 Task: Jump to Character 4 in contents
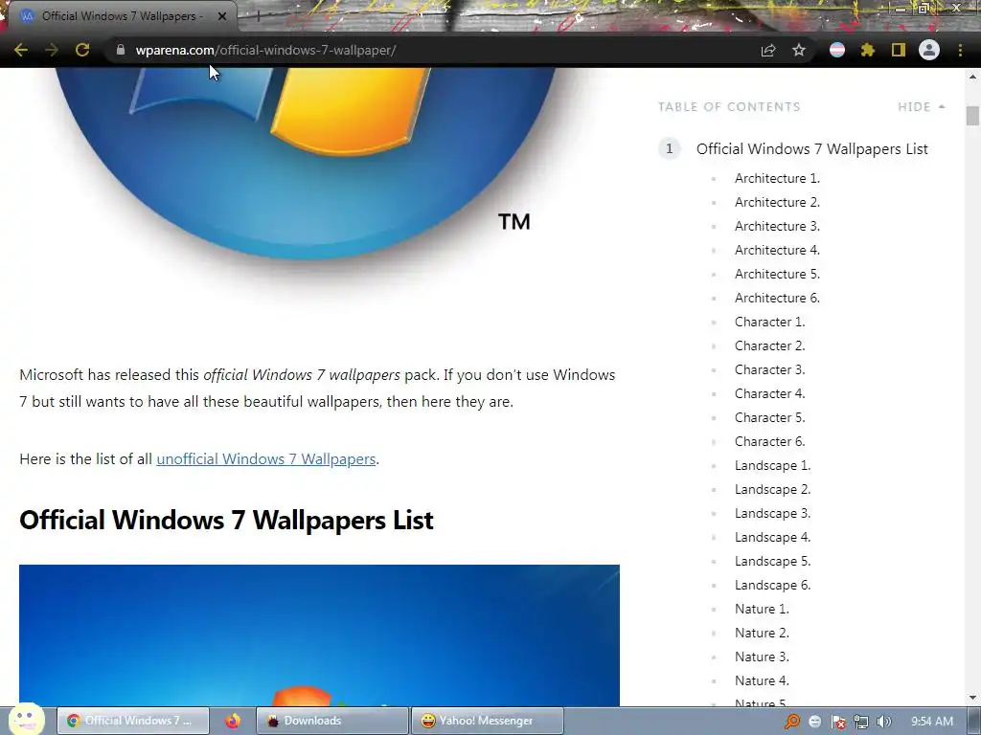pyautogui.click(x=769, y=393)
